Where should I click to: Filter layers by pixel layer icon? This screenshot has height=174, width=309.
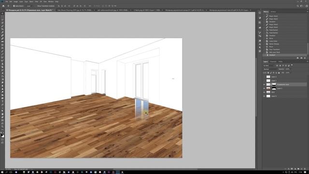277,66
